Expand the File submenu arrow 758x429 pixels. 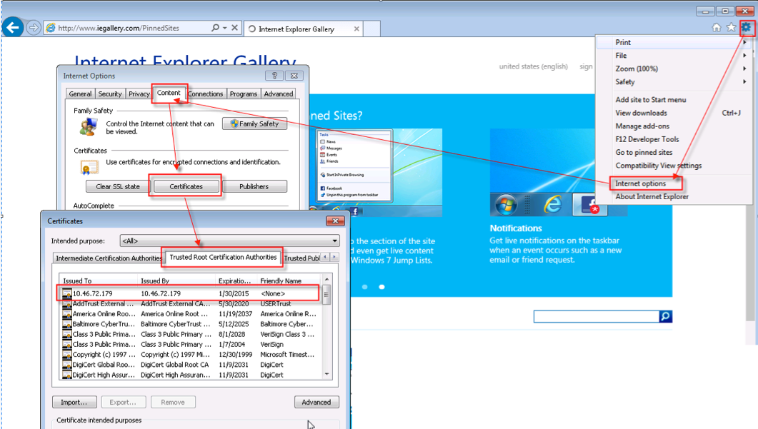point(744,56)
